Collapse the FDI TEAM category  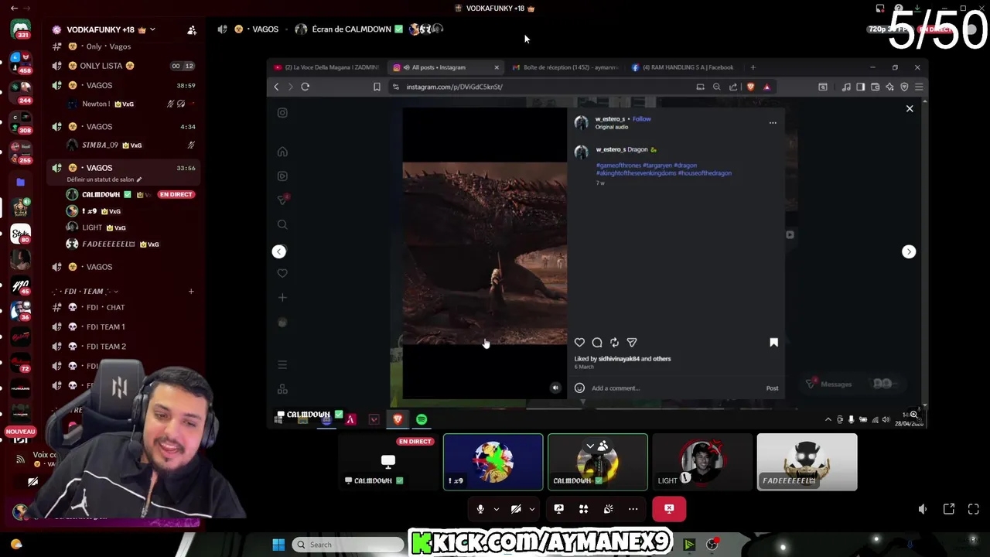coord(85,291)
